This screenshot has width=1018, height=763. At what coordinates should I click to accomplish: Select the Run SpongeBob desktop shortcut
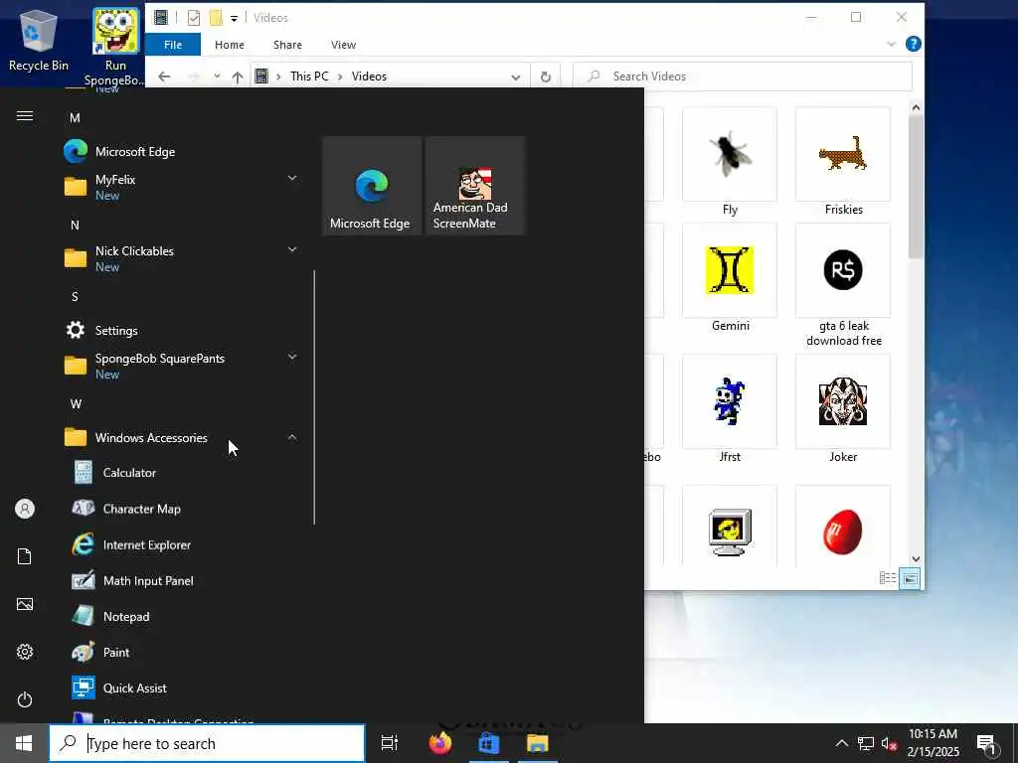click(x=115, y=47)
